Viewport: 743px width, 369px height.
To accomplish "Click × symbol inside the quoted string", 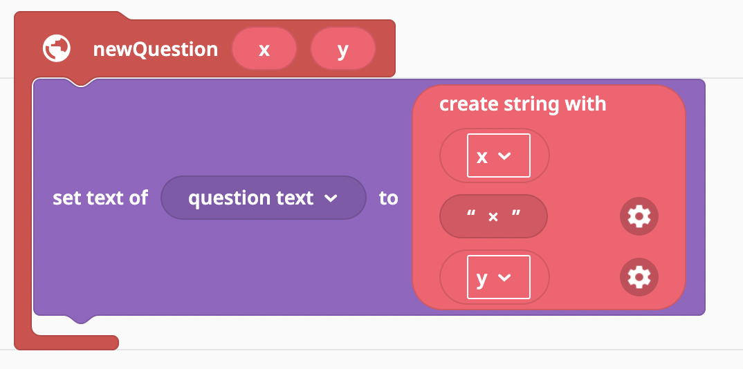I will pos(493,217).
